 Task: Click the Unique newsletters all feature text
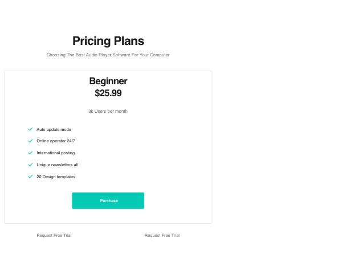57,165
